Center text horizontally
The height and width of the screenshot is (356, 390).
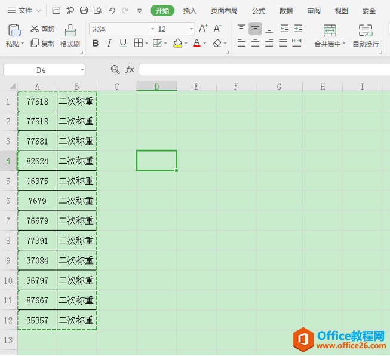[x=255, y=43]
